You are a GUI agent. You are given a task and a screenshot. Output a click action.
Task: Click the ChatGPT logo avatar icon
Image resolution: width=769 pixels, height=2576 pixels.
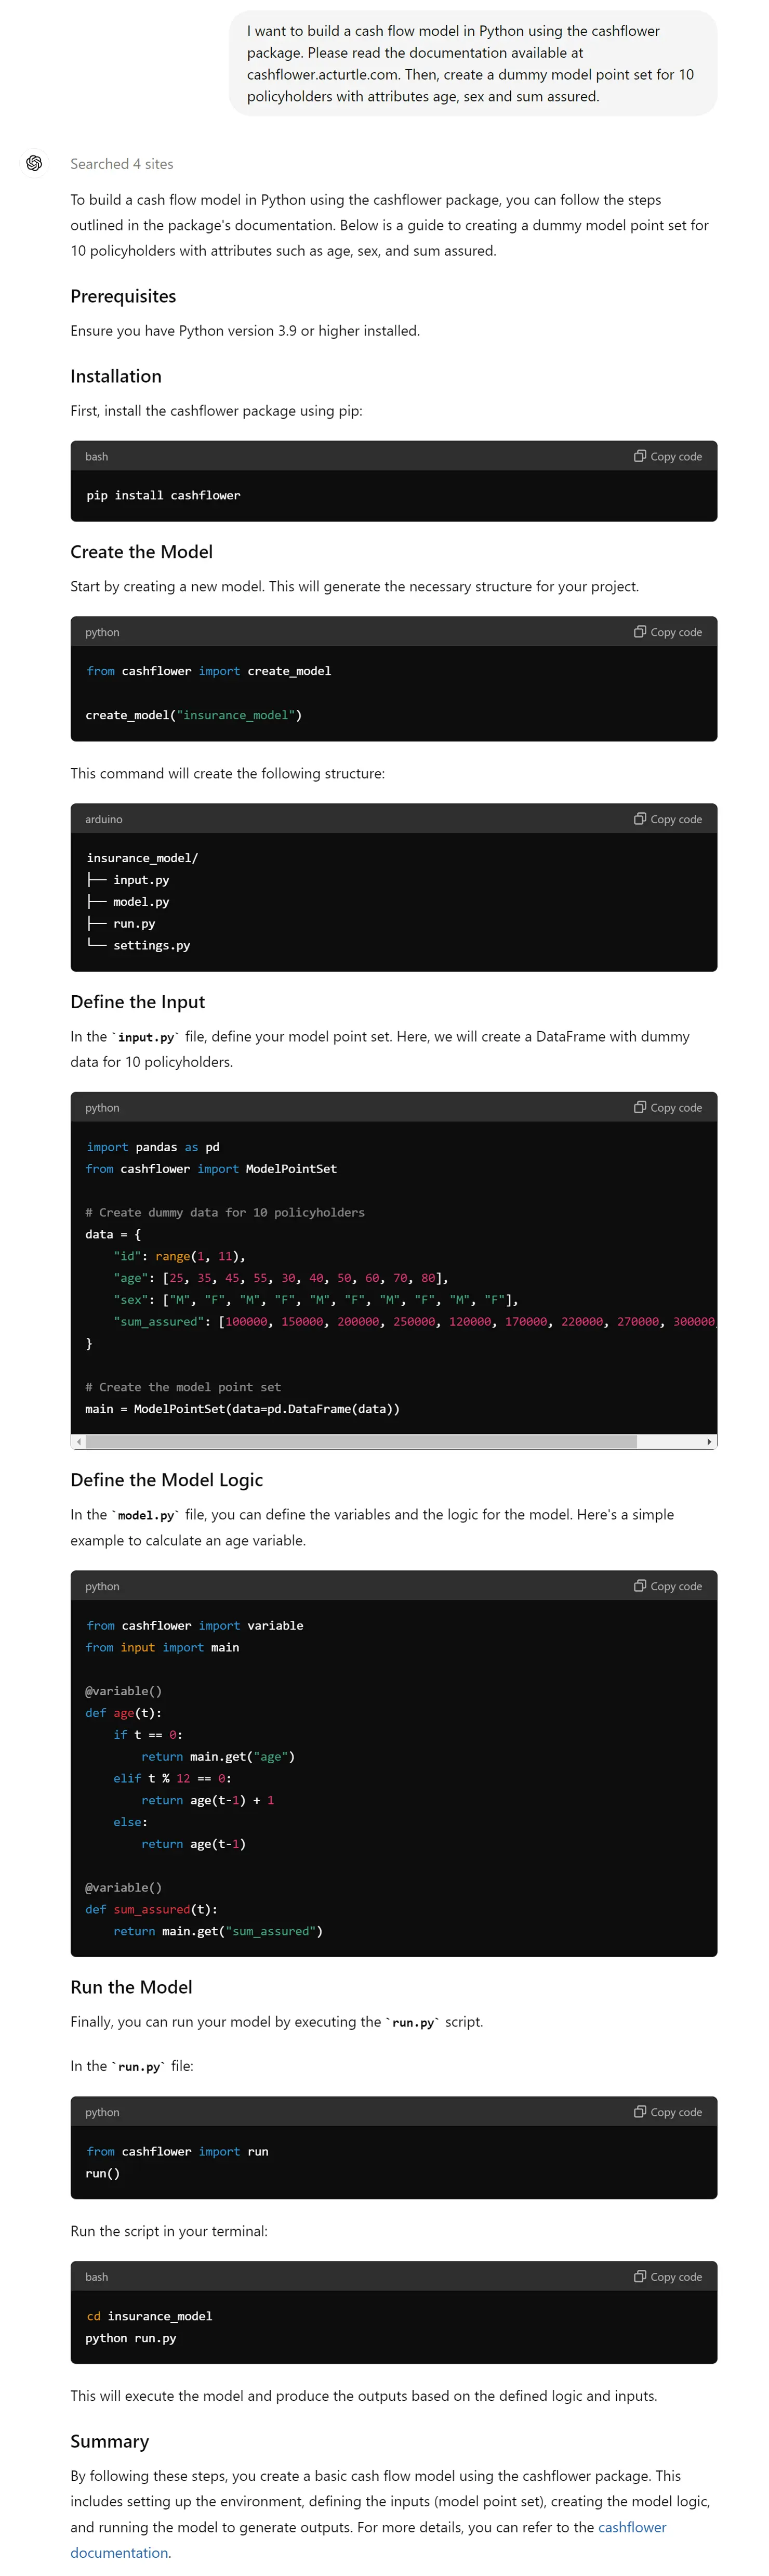tap(34, 163)
